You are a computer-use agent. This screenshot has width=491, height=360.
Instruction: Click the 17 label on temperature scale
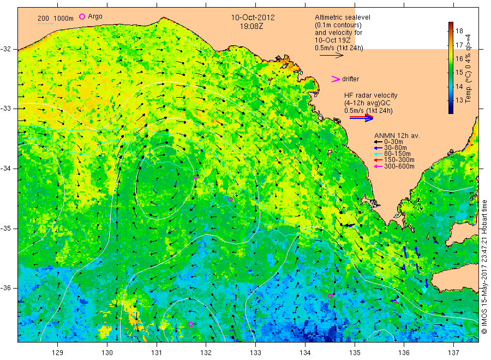coord(459,45)
